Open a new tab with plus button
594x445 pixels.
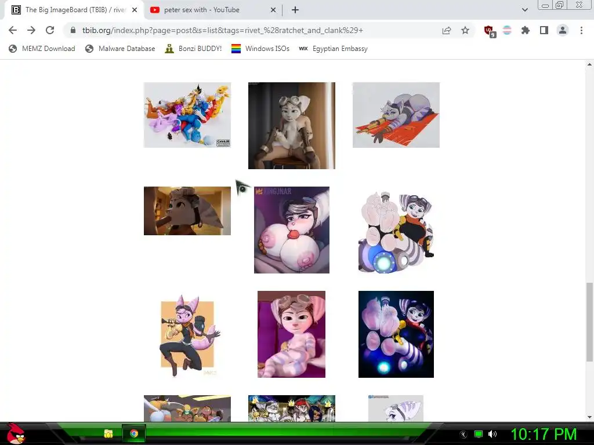click(x=295, y=10)
